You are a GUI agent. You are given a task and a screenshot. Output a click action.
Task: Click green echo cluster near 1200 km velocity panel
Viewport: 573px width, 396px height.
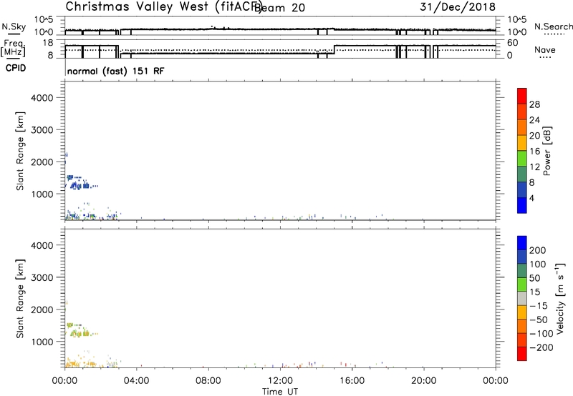click(80, 333)
